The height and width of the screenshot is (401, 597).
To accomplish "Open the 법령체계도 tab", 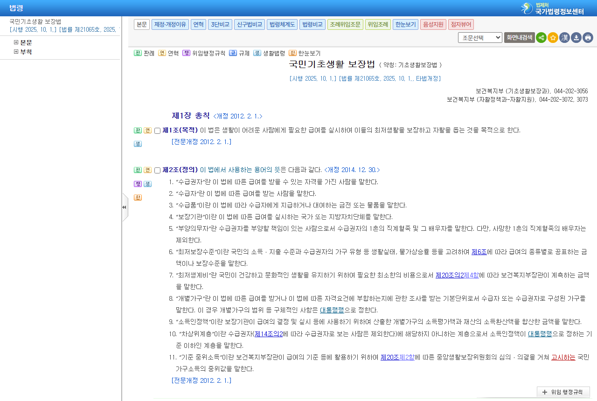I will [x=282, y=25].
